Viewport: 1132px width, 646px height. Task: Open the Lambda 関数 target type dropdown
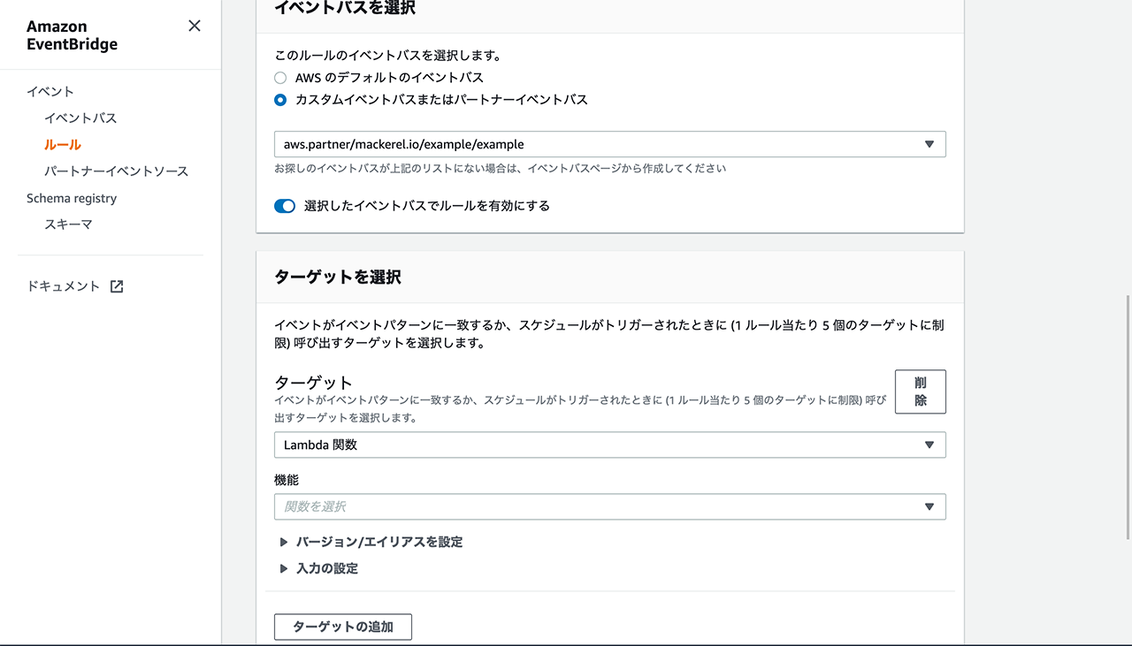point(610,445)
